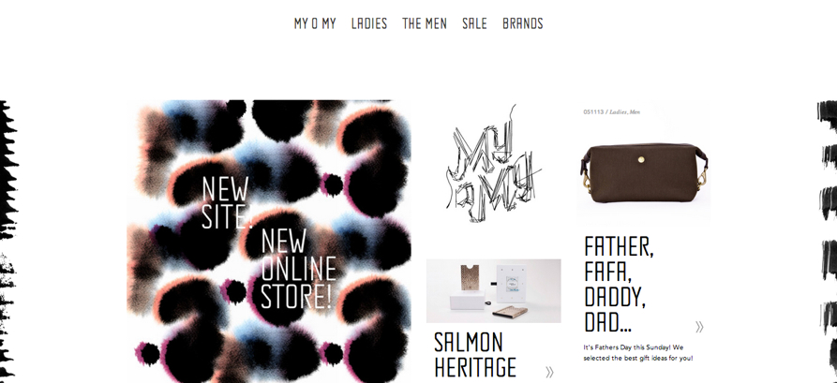
Task: Open the BRANDS navigation tab
Action: click(x=523, y=23)
